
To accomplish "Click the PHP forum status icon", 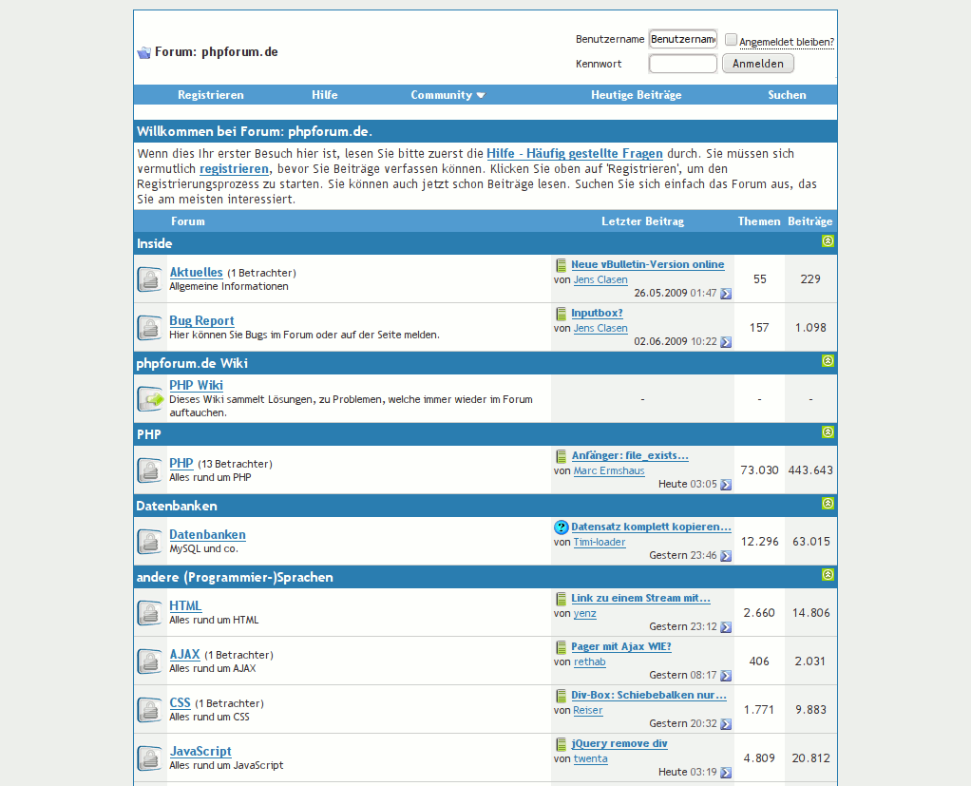I will pyautogui.click(x=149, y=470).
